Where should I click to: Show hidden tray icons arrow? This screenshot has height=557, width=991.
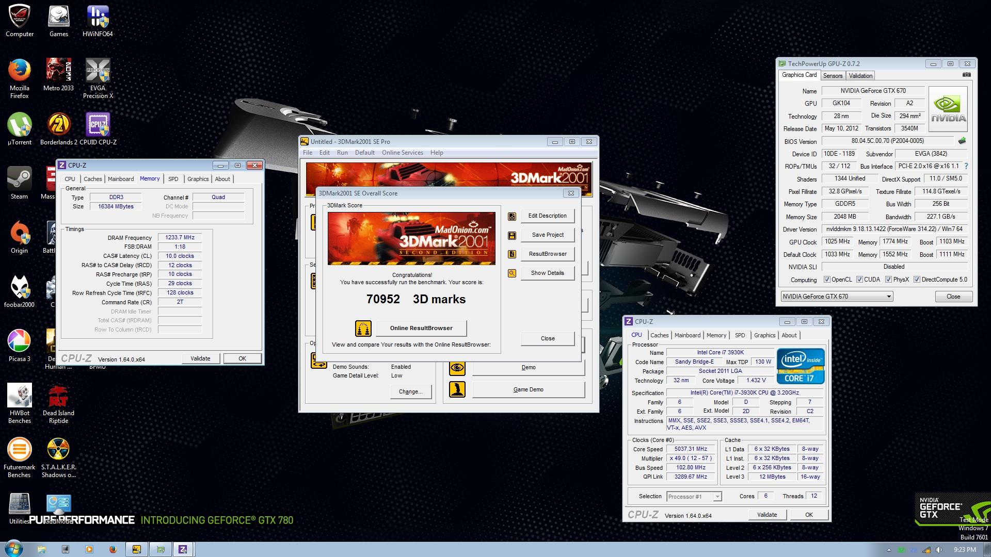(889, 550)
